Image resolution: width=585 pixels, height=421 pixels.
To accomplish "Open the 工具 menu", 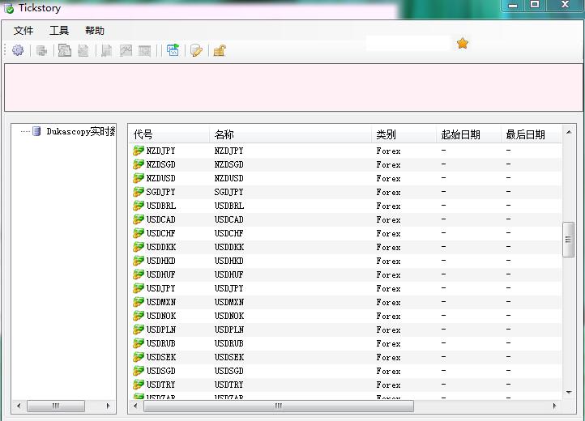I will click(x=59, y=31).
